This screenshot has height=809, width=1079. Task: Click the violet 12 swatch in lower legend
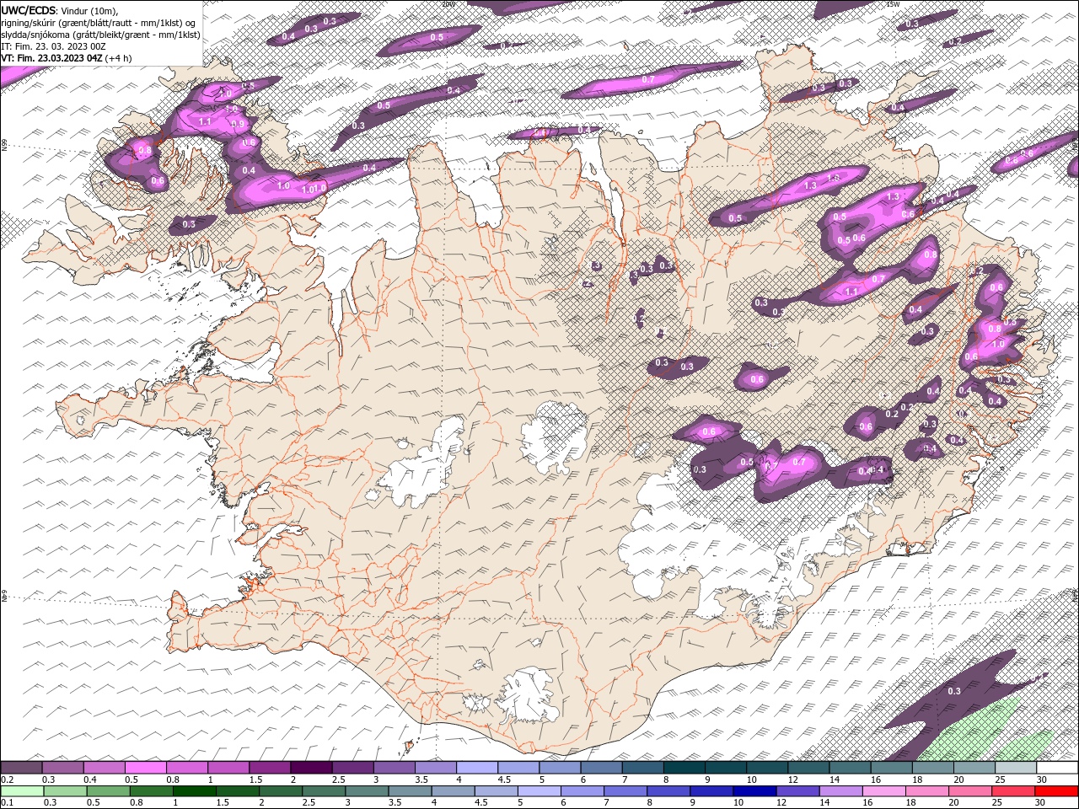797,791
